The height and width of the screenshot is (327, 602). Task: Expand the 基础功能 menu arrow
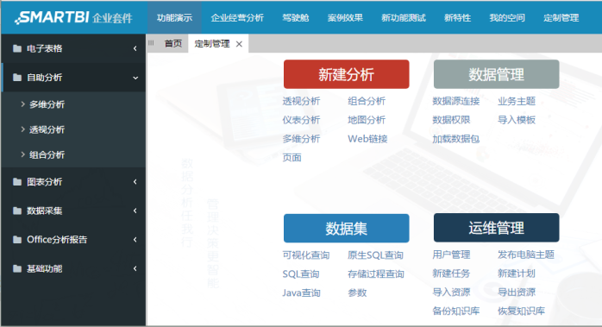(135, 268)
